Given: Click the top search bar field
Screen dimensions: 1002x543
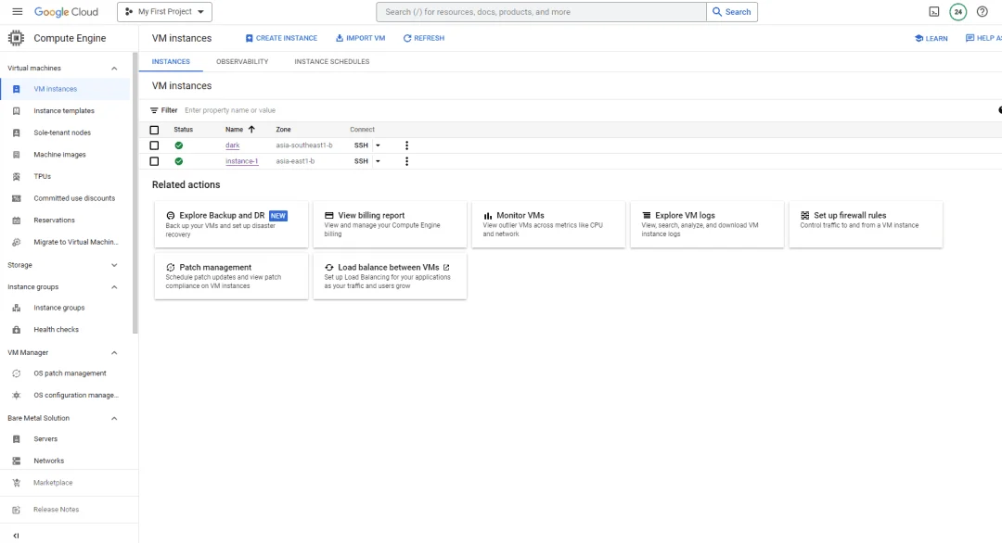Looking at the screenshot, I should [x=541, y=11].
